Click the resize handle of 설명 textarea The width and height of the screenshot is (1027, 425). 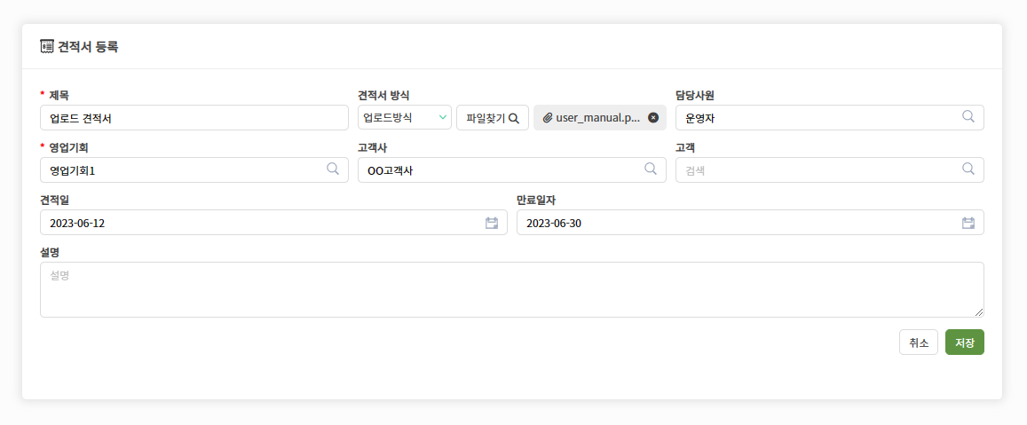click(979, 313)
